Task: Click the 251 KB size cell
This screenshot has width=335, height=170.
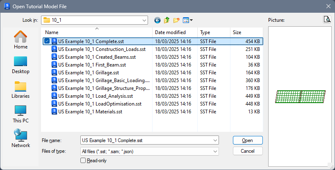Action: coord(253,49)
